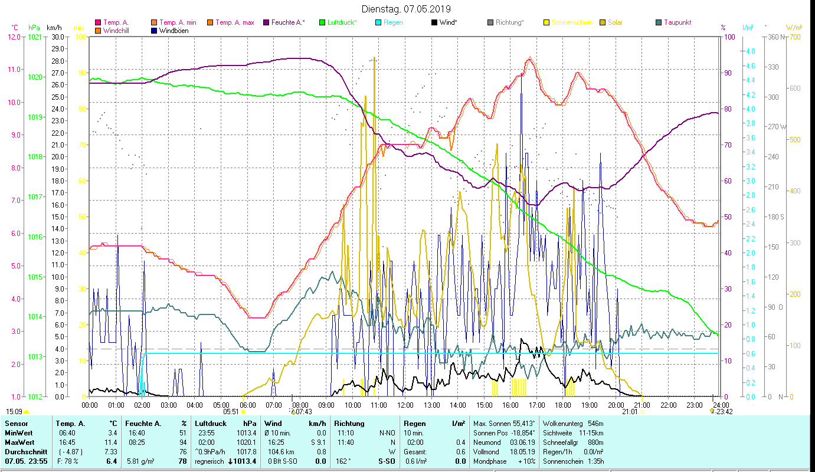Click the teal Taupunkt legend swatch
Image resolution: width=815 pixels, height=472 pixels.
(x=659, y=23)
